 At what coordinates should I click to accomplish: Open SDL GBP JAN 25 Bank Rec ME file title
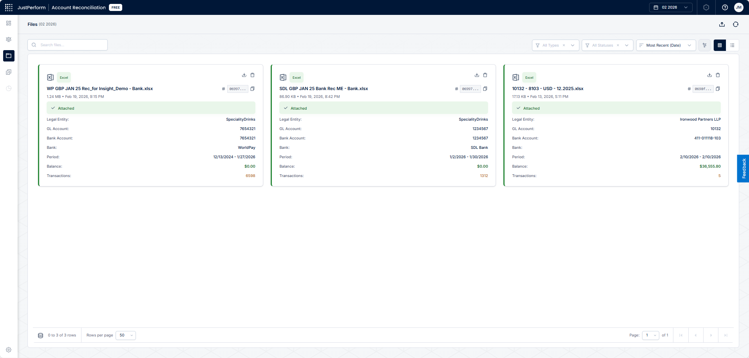click(x=324, y=89)
